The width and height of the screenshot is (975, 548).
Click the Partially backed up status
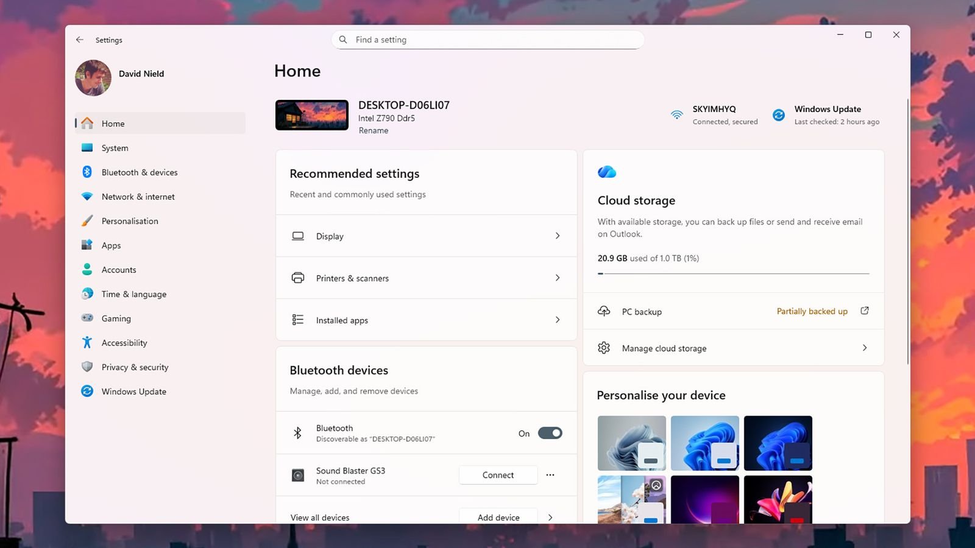tap(812, 311)
